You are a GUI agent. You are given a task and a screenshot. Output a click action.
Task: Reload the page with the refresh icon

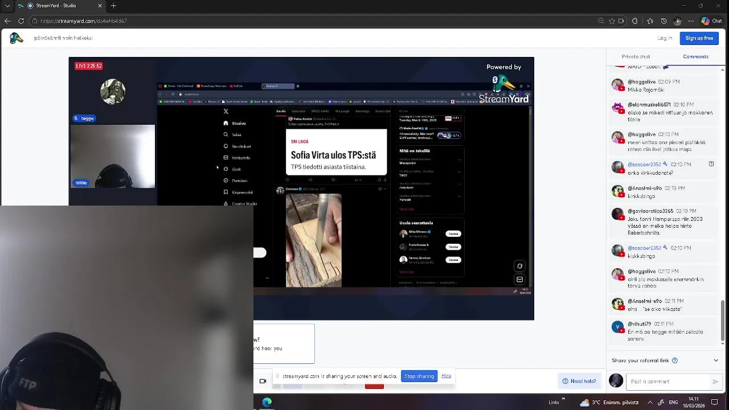click(21, 21)
